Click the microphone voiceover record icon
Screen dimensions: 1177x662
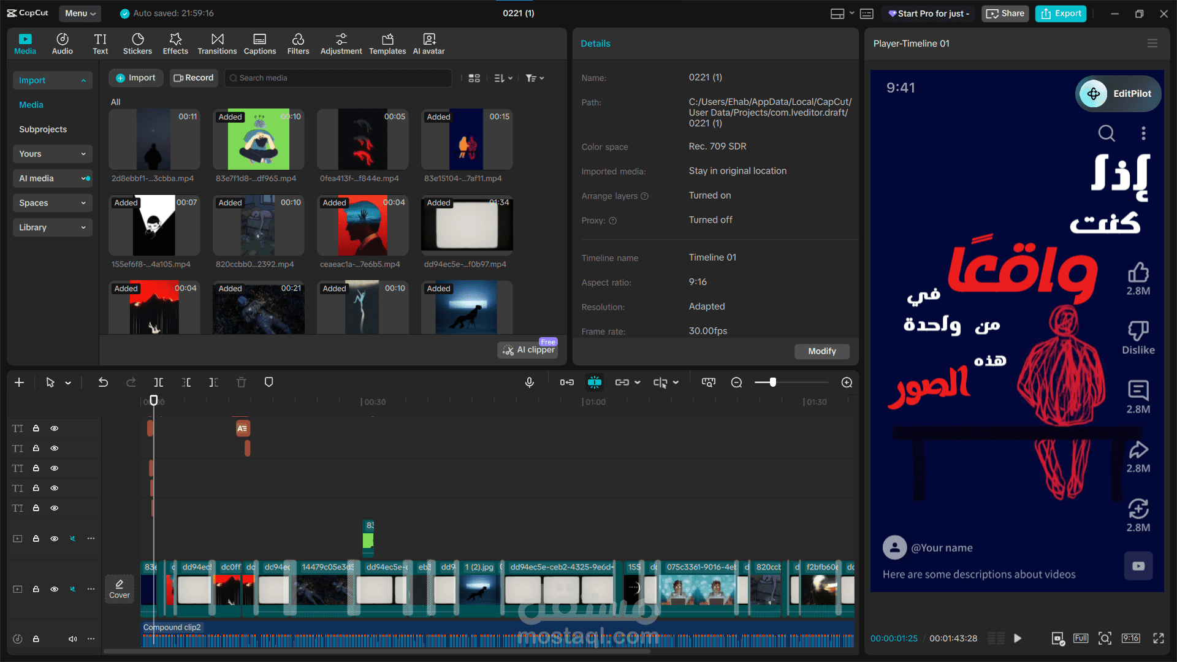click(x=530, y=382)
